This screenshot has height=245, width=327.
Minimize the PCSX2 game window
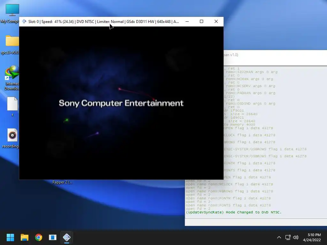click(187, 21)
